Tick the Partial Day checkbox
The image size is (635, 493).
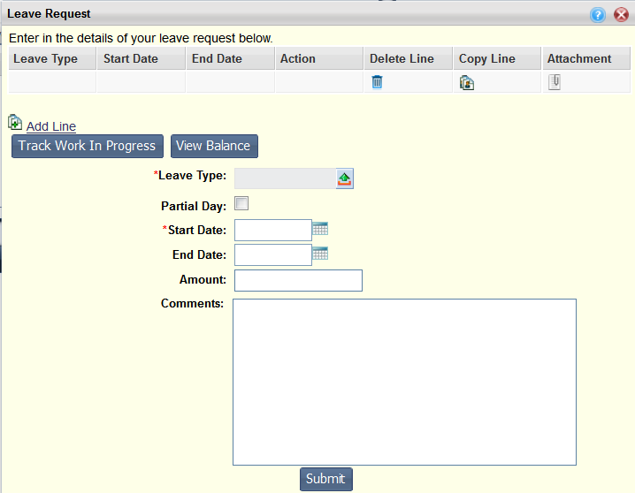click(x=241, y=203)
